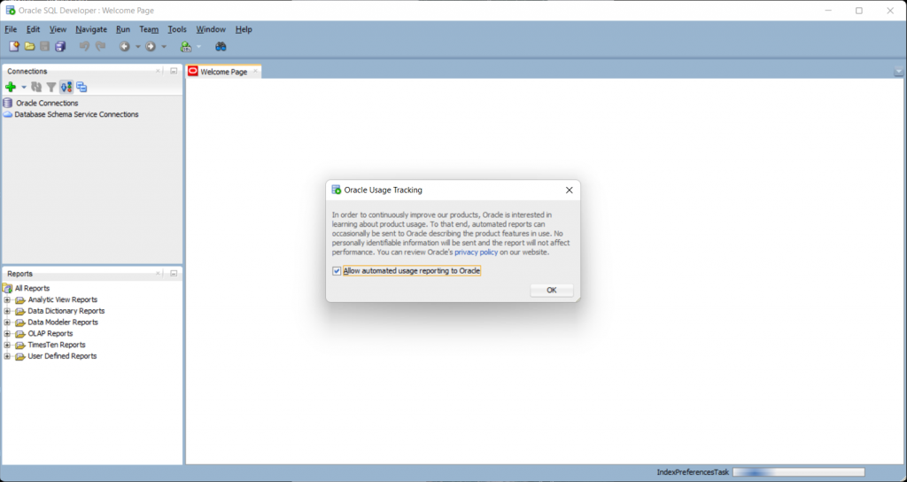Viewport: 907px width, 482px height.
Task: Click the Collapse All icon in Connections
Action: click(81, 87)
